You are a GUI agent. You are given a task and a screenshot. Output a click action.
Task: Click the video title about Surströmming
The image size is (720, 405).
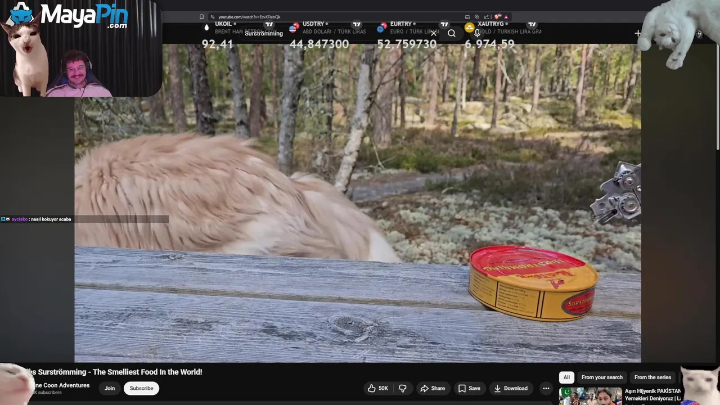coord(112,372)
